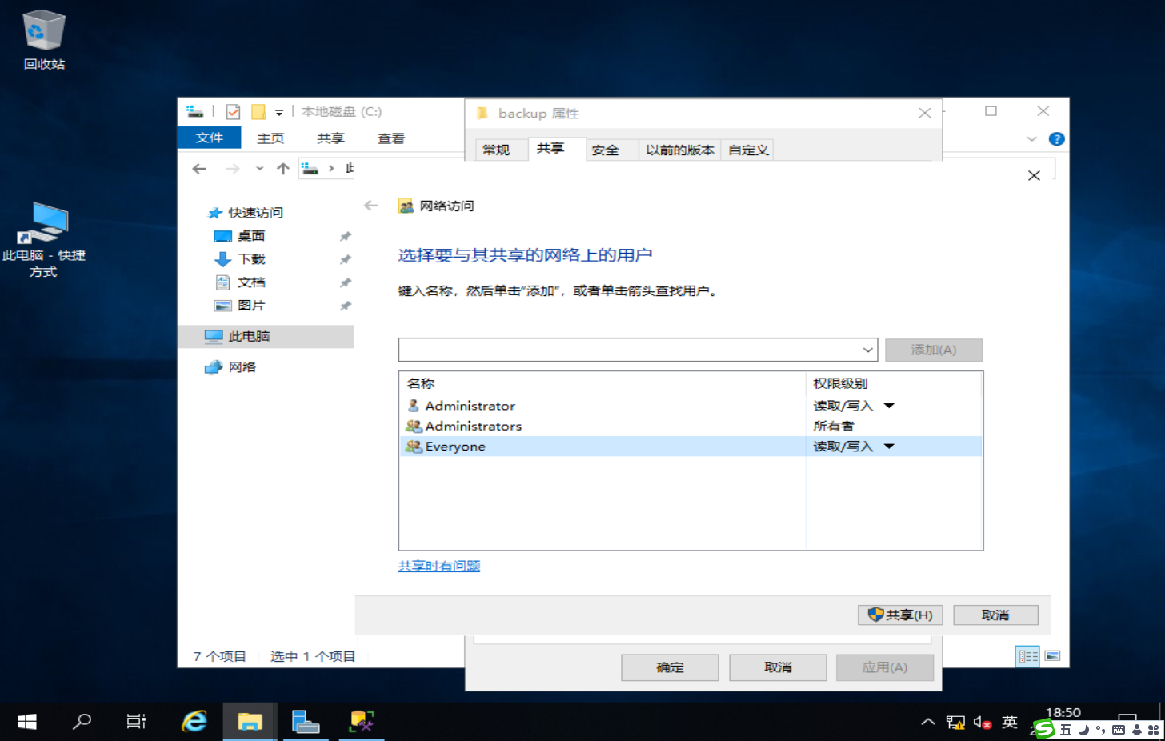Viewport: 1165px width, 741px height.
Task: Open the quick access toolbar customize dropdown
Action: click(278, 112)
